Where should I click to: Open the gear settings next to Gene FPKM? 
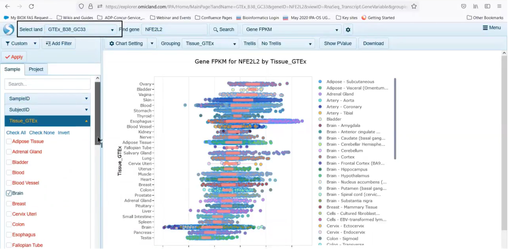coord(348,30)
